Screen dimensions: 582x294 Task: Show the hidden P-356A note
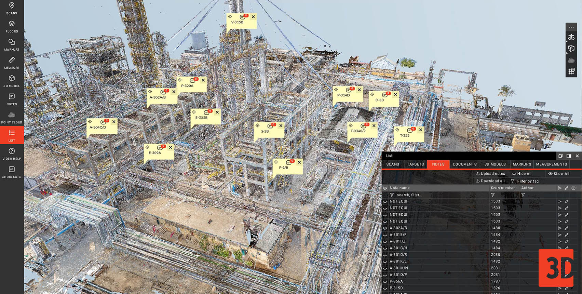point(385,282)
